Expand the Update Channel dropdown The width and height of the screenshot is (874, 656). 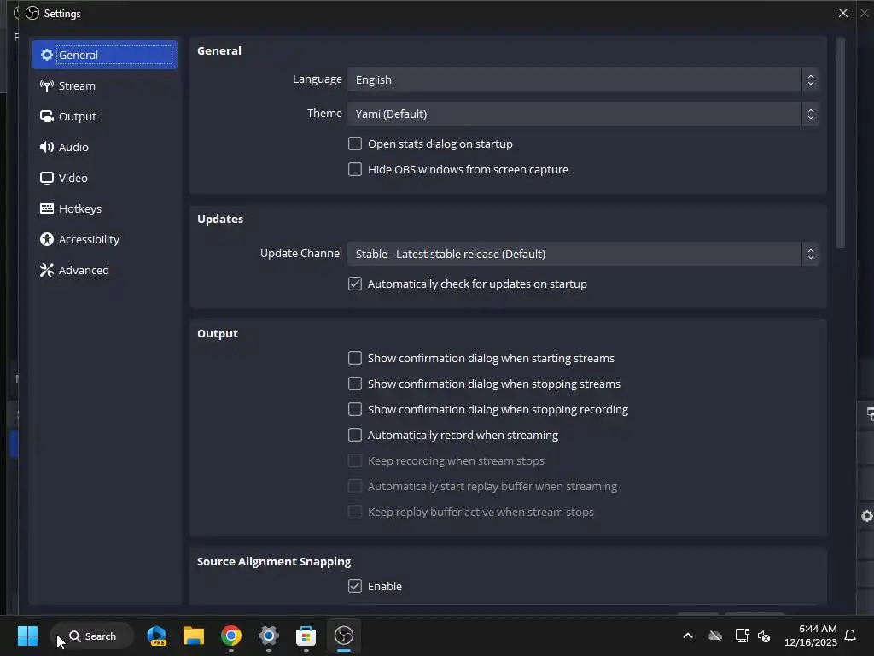point(582,254)
